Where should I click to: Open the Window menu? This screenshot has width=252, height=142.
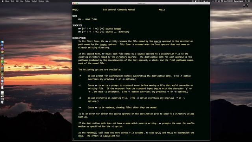41,1
